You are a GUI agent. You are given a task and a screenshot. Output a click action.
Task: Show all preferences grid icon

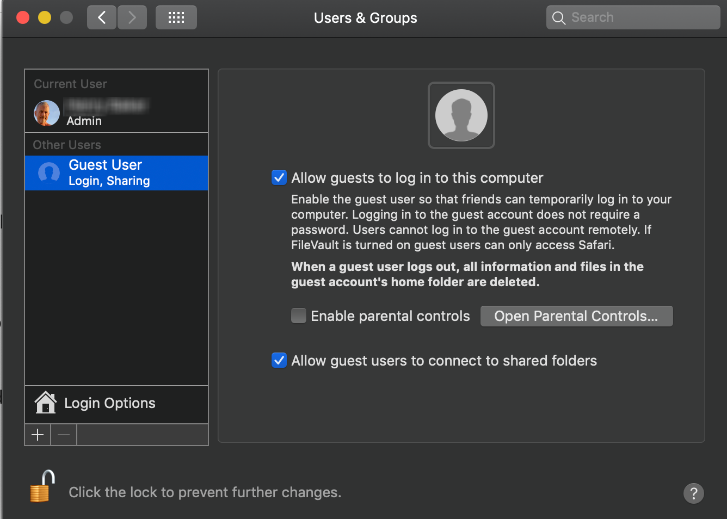coord(176,18)
